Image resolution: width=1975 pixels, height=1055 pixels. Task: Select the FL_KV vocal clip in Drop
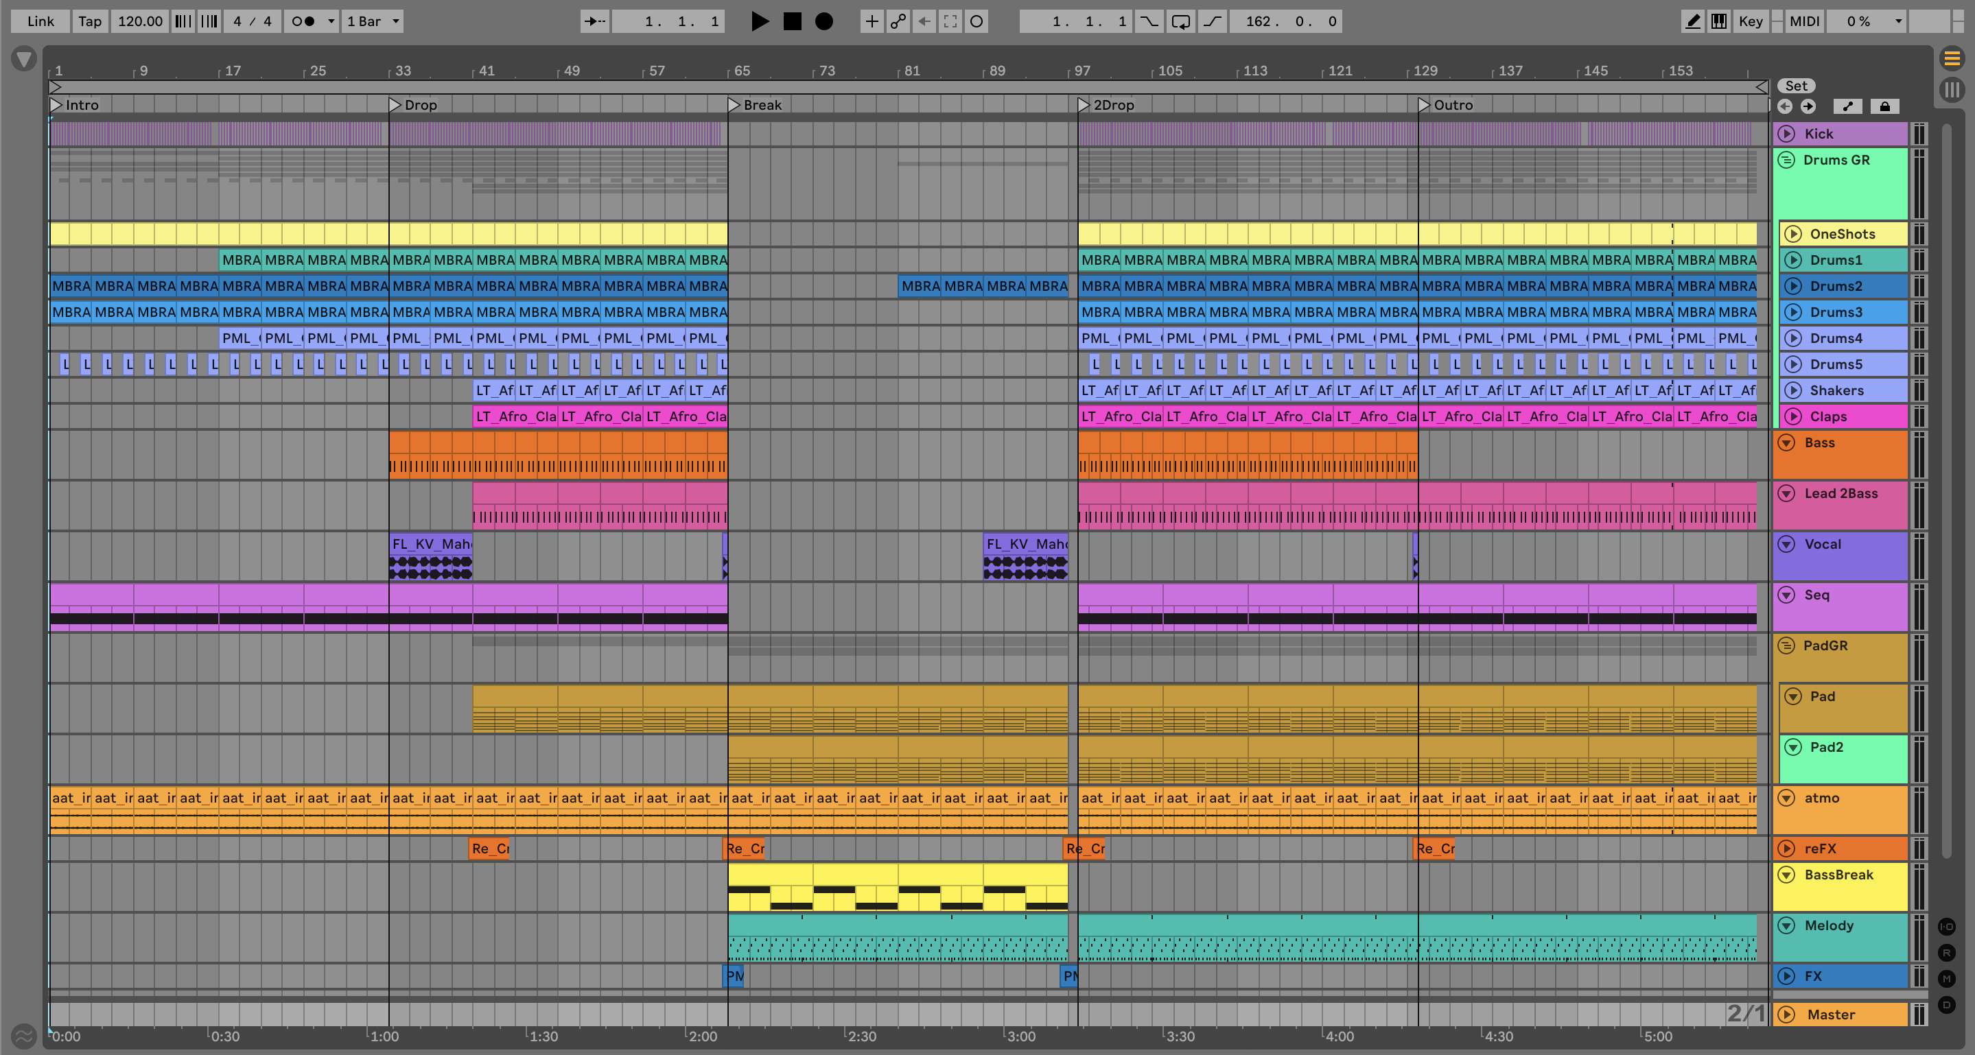click(430, 544)
